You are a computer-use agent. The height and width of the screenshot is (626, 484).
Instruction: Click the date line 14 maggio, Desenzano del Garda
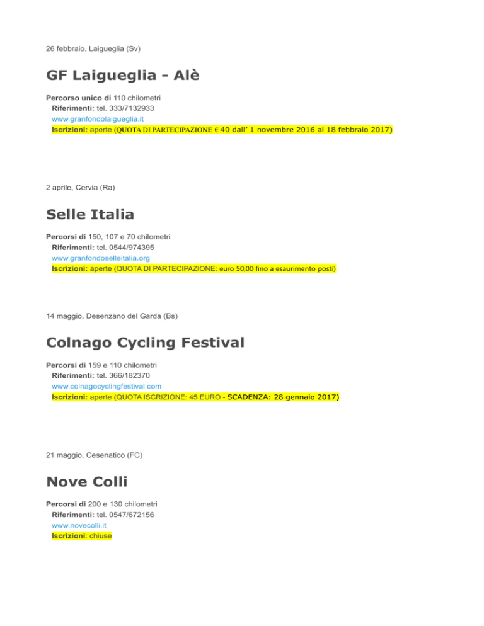[112, 316]
